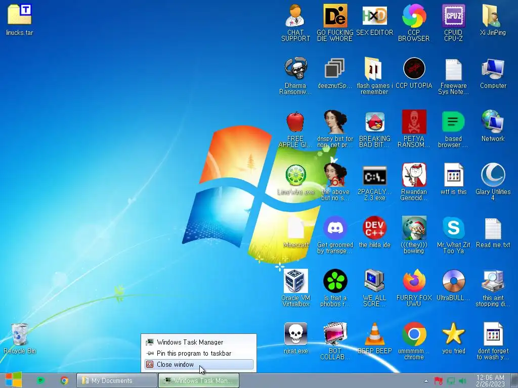Show hidden tray icons arrow

(x=426, y=381)
